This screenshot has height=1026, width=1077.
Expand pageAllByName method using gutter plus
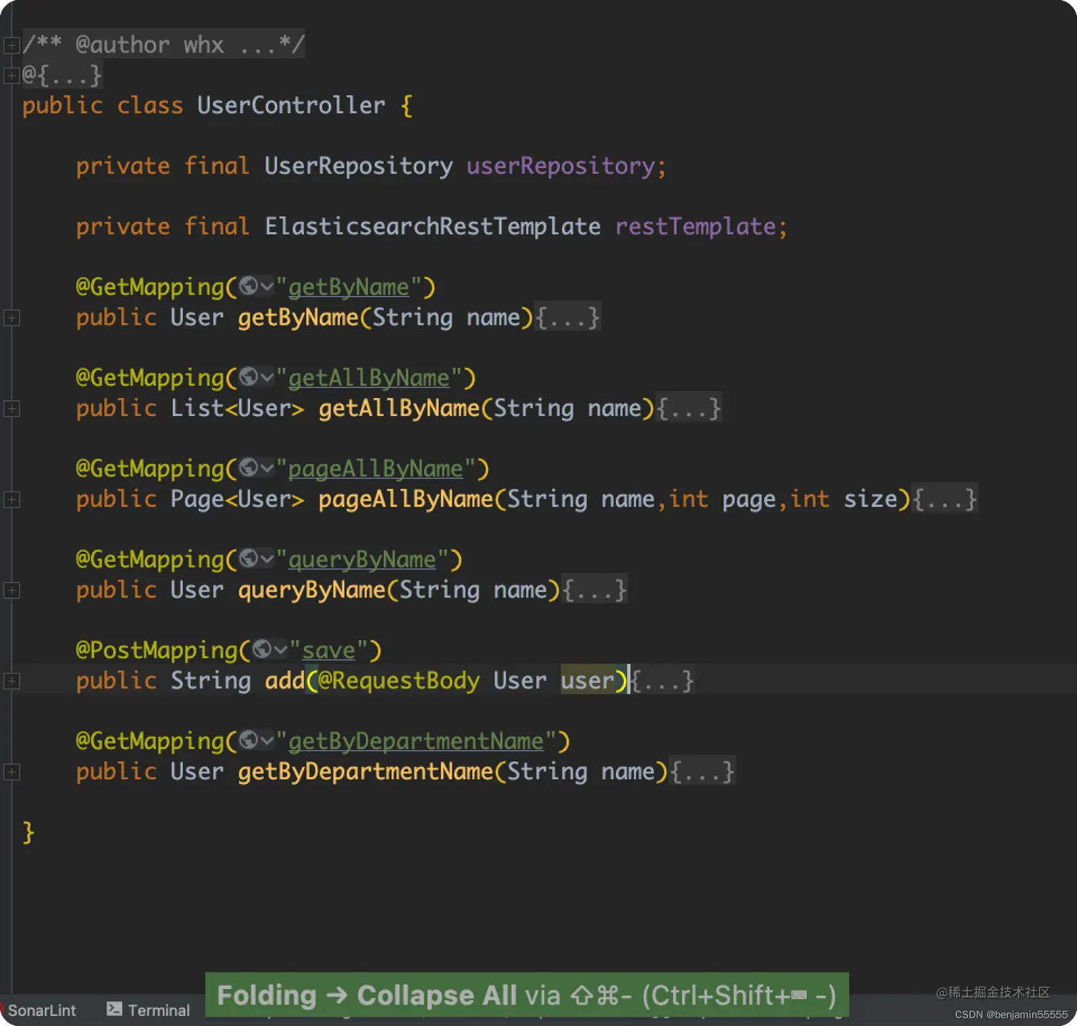pos(11,500)
